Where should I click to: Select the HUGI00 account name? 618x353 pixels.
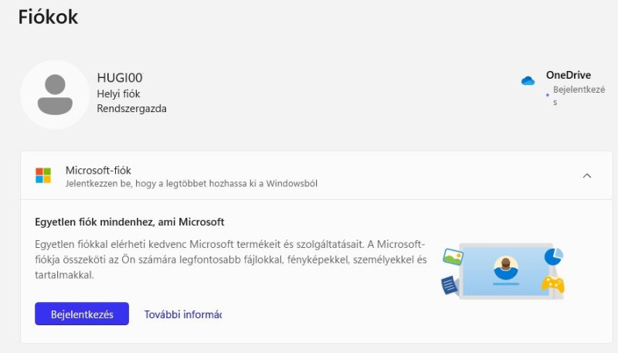[120, 77]
